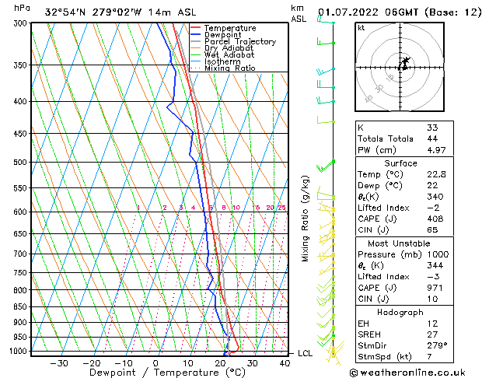
Task: Click the EH value 12
Action: tap(432, 324)
